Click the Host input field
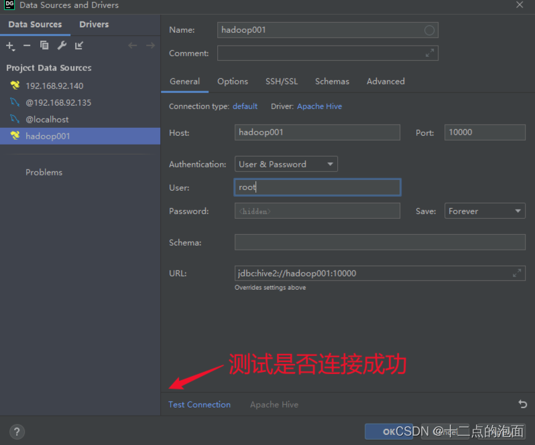The image size is (535, 445). pos(317,132)
